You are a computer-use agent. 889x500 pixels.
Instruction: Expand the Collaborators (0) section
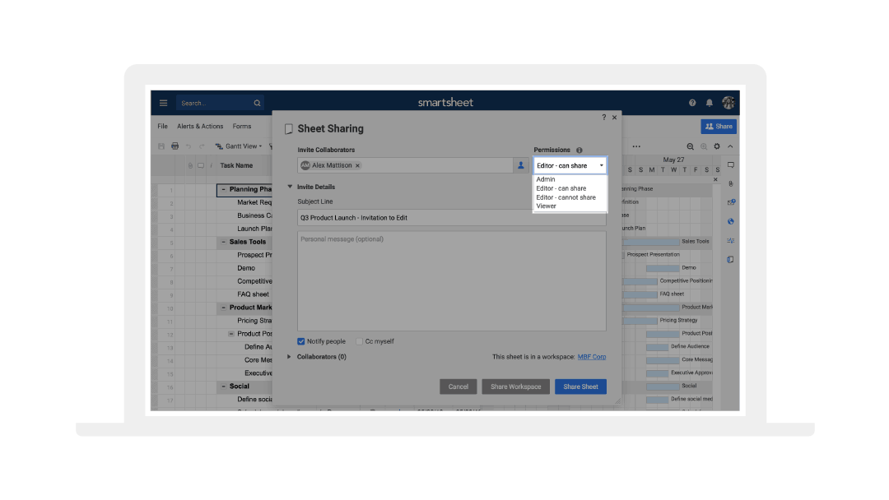click(289, 357)
